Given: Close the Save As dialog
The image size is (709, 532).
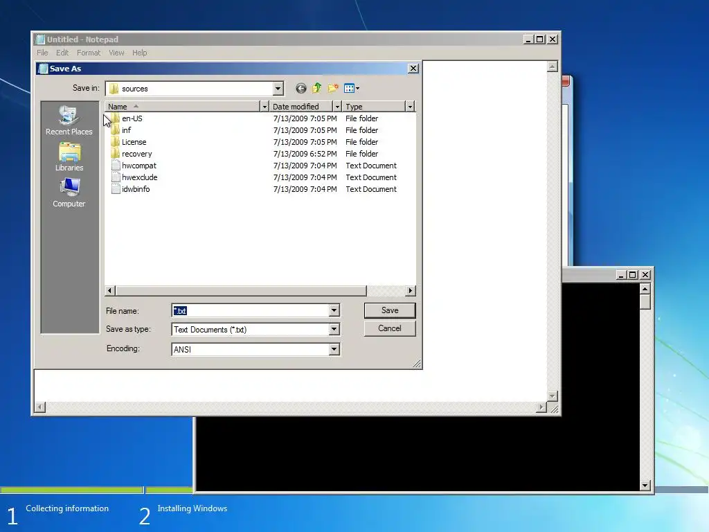Looking at the screenshot, I should 413,69.
